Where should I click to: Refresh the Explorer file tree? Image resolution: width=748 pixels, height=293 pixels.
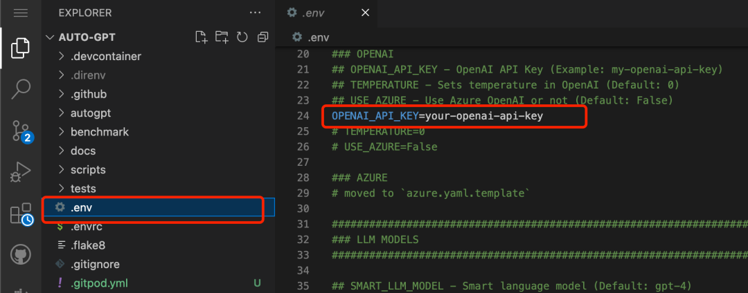click(242, 37)
